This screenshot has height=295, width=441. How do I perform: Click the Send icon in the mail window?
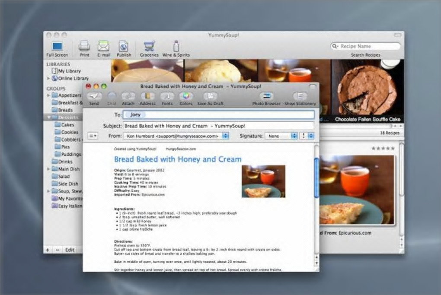[94, 96]
